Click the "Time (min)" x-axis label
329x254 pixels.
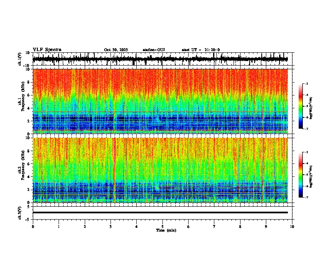(166, 230)
